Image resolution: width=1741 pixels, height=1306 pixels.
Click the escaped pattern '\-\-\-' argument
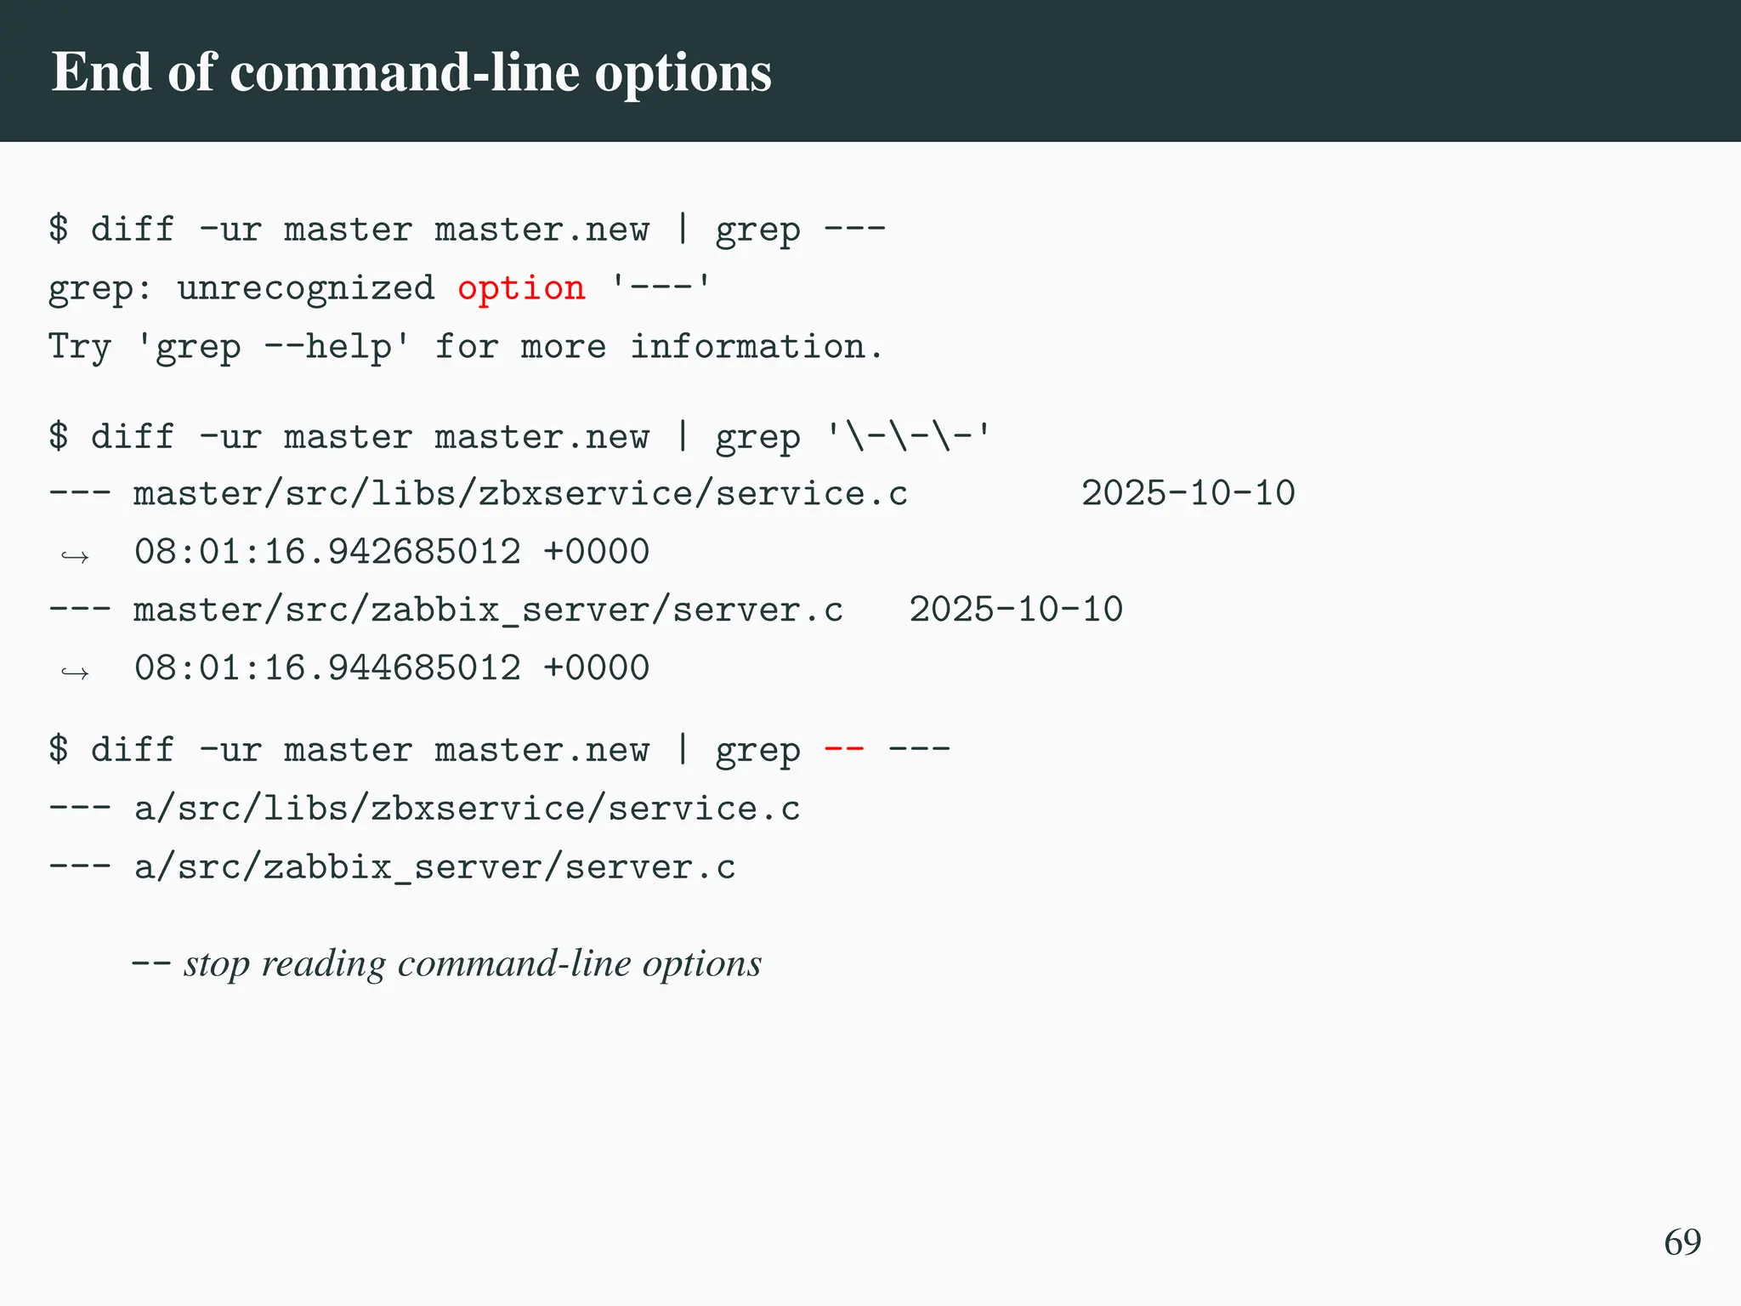pos(908,438)
